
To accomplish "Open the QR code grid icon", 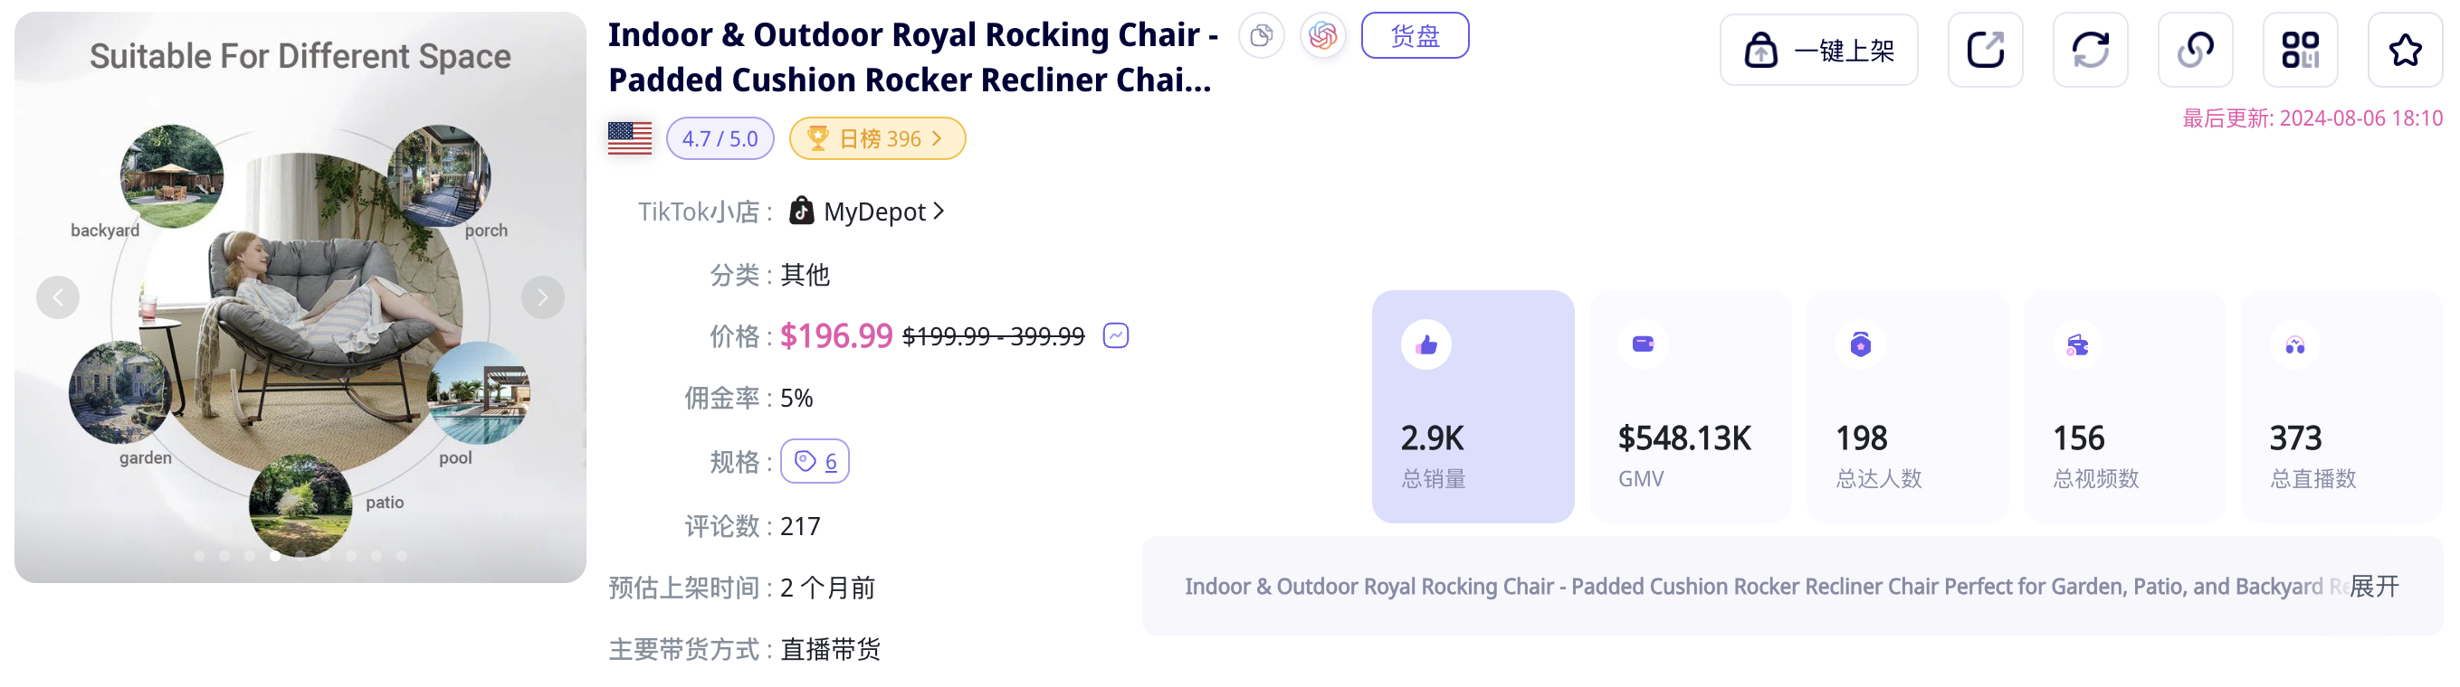I will [x=2300, y=50].
